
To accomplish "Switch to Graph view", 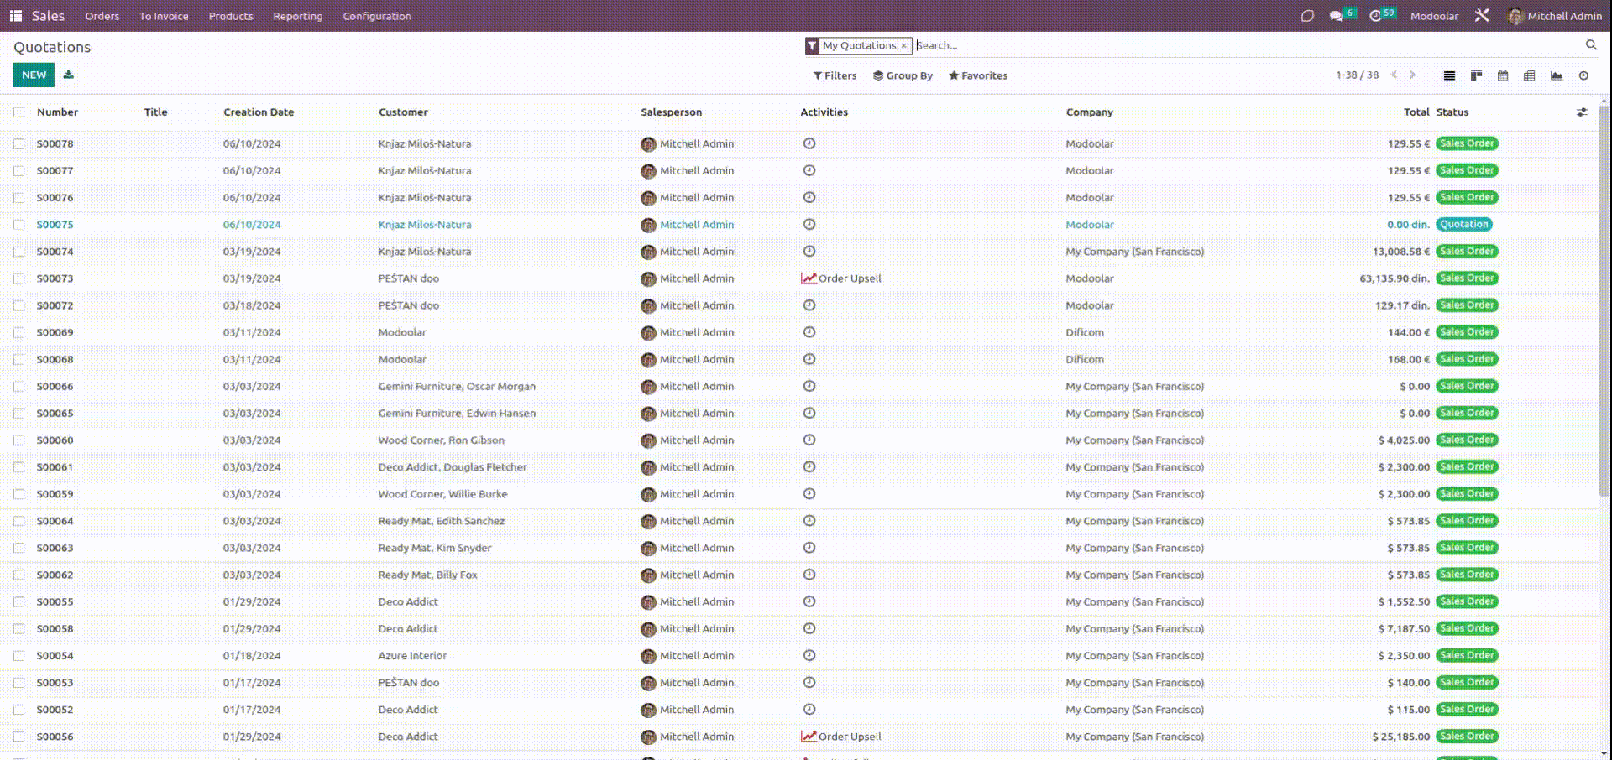I will pyautogui.click(x=1557, y=75).
